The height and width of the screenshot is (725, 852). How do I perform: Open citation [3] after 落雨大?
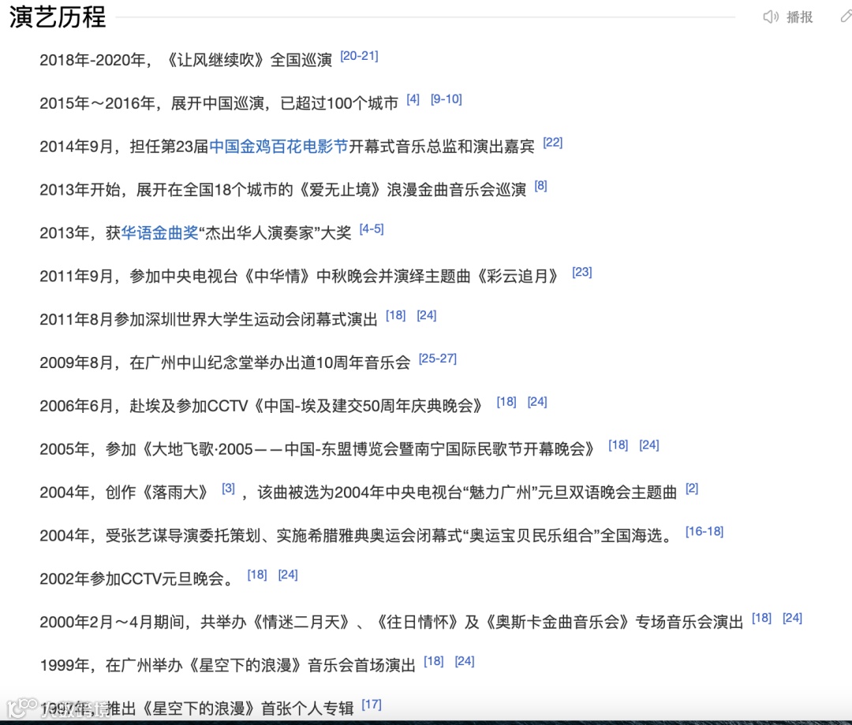(x=228, y=489)
